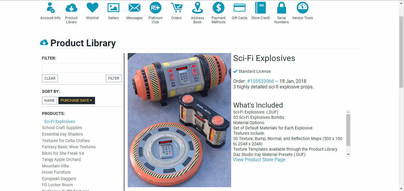Open the Payment Methods dollar icon
404x191 pixels.
tap(219, 8)
